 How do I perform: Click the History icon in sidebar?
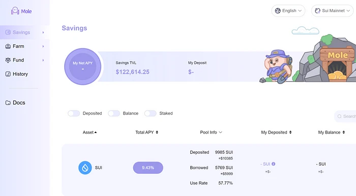pos(8,74)
